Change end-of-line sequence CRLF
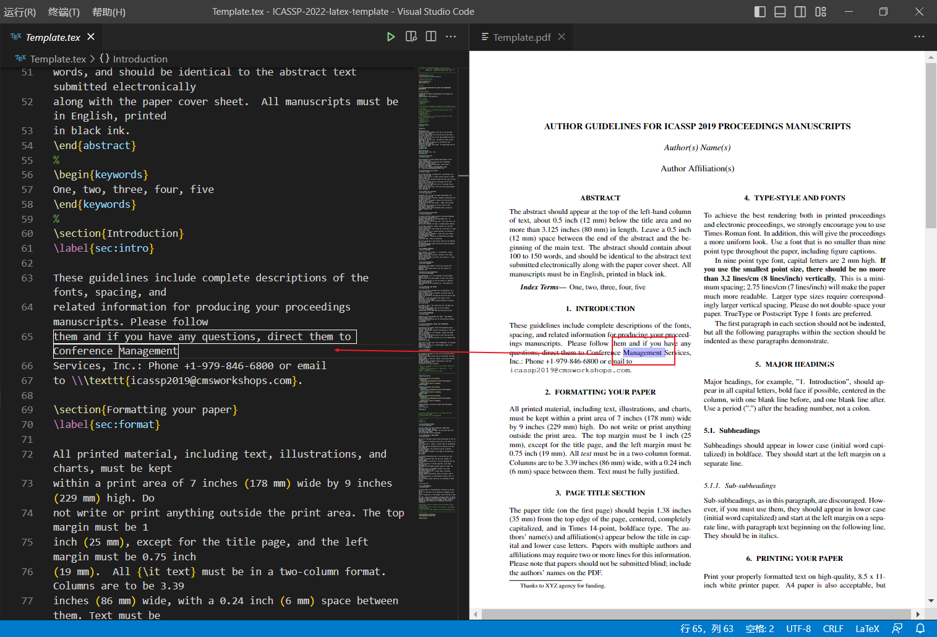Screen dimensions: 937x637 point(833,628)
